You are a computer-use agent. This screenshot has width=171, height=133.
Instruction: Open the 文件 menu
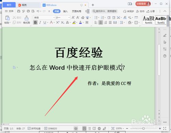[x=9, y=11]
